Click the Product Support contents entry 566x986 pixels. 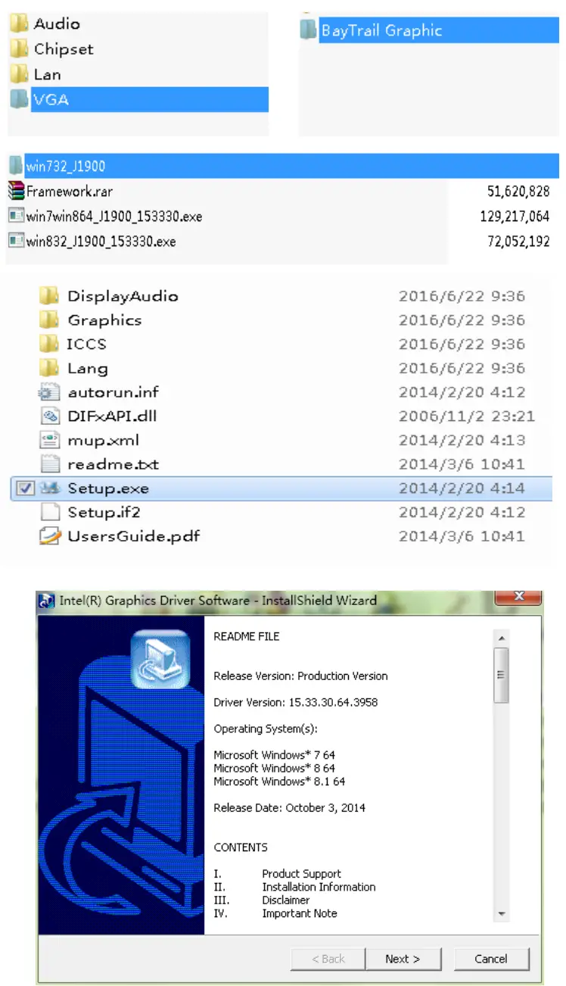pyautogui.click(x=301, y=874)
